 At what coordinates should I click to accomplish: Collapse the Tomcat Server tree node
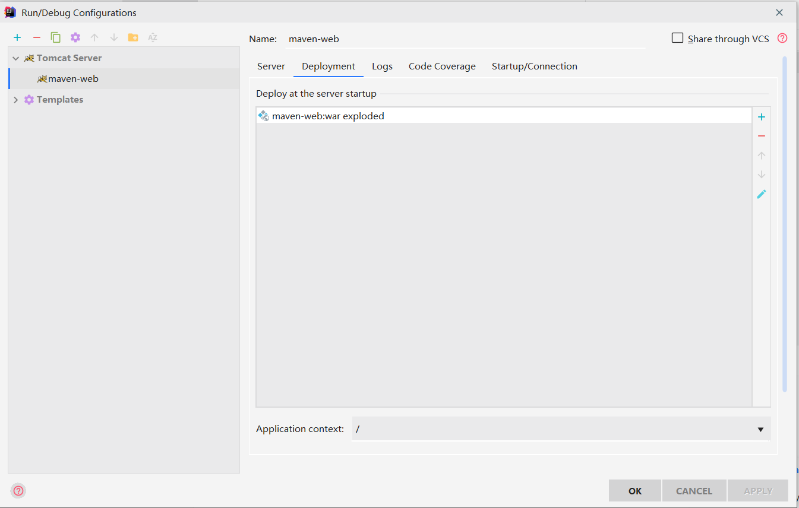(16, 58)
